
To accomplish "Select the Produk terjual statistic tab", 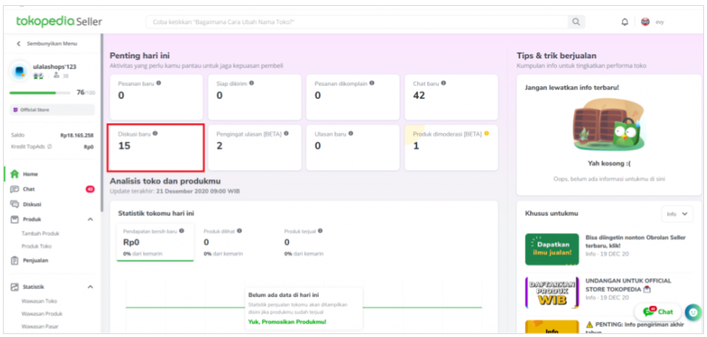I will click(x=304, y=243).
